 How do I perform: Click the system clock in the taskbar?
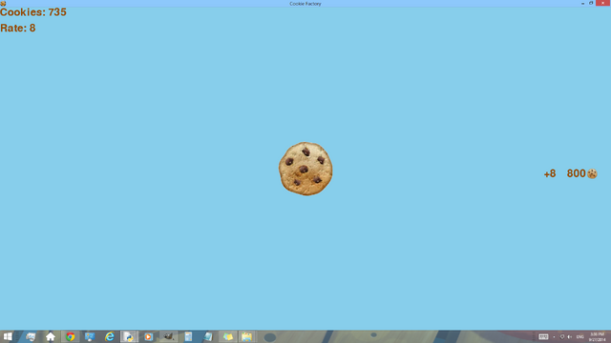click(597, 336)
